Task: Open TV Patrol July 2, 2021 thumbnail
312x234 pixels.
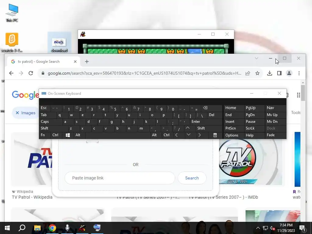Action: 250,162
